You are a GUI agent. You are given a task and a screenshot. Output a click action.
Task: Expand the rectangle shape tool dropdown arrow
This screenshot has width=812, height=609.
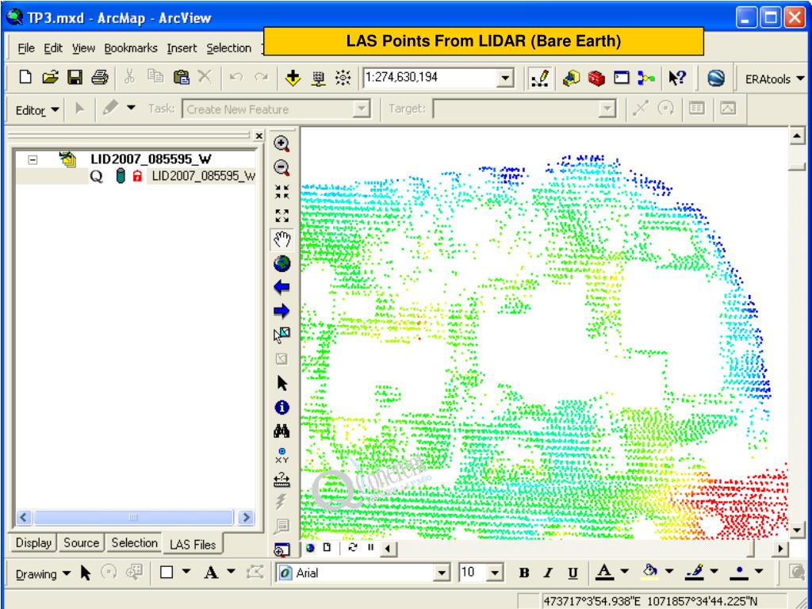point(186,573)
